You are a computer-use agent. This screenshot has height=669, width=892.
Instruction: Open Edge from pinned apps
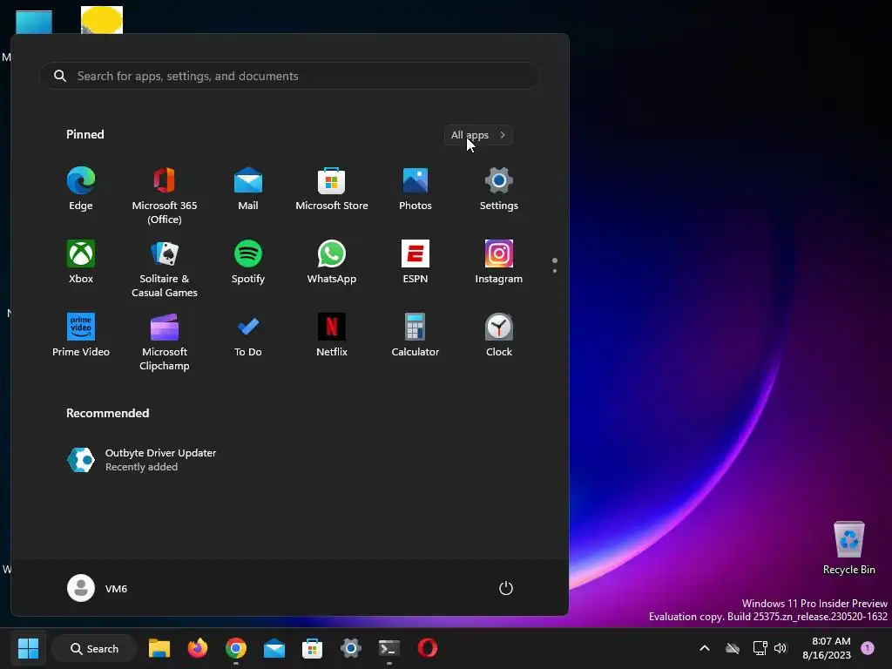(x=81, y=189)
